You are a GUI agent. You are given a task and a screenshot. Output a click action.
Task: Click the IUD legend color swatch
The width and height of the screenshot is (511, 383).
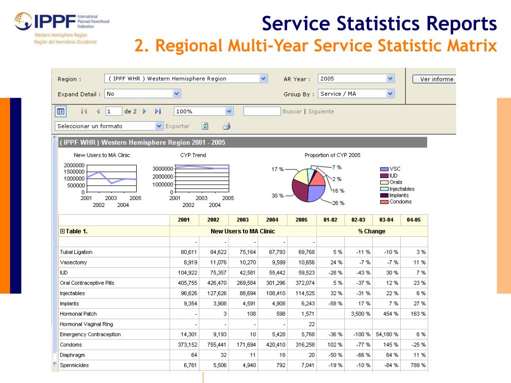384,176
